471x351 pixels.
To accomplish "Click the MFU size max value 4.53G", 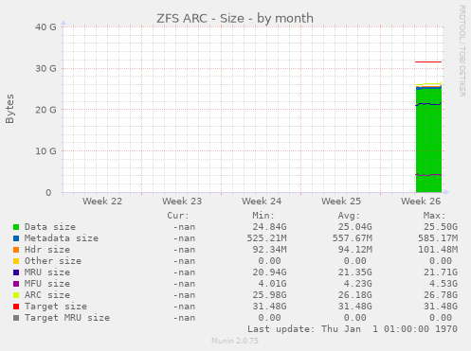I will (x=444, y=284).
